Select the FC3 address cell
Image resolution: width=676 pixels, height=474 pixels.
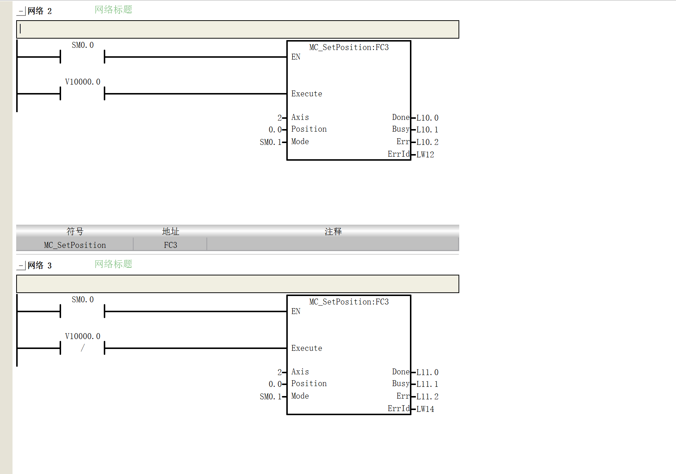click(170, 245)
